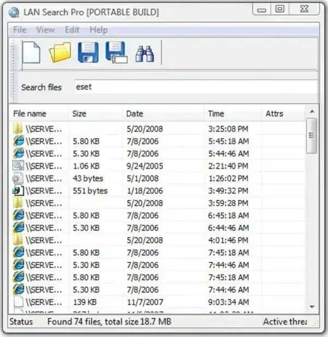Click the date 1/18/2006
This screenshot has width=328, height=337.
145,191
